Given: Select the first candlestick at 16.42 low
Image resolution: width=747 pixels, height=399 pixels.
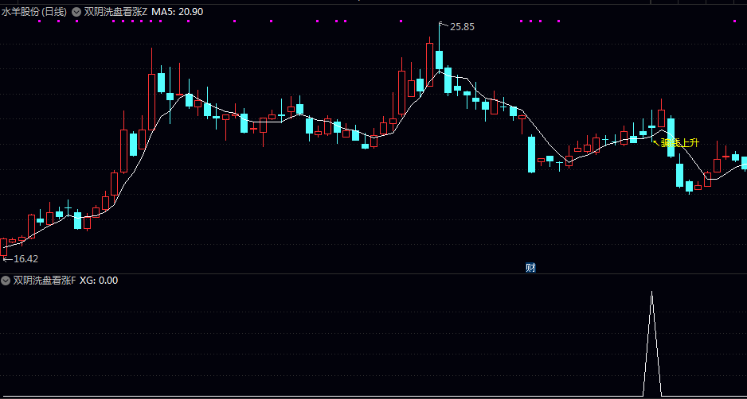Looking at the screenshot, I should [x=4, y=247].
